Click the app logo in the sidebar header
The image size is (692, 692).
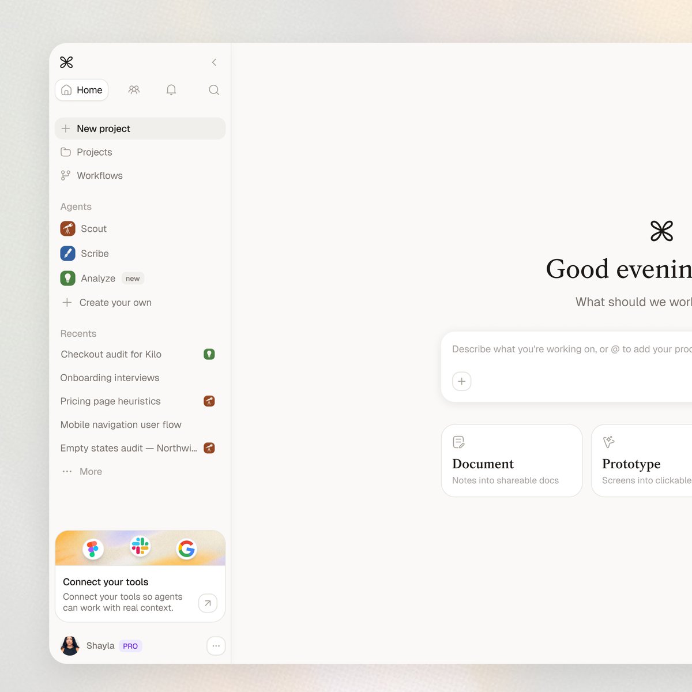tap(66, 62)
